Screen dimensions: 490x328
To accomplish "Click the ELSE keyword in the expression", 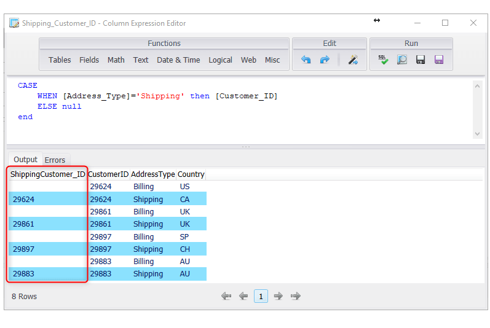I will tap(47, 106).
